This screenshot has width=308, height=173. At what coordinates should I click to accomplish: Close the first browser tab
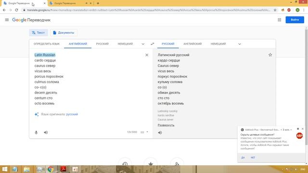(45, 3)
